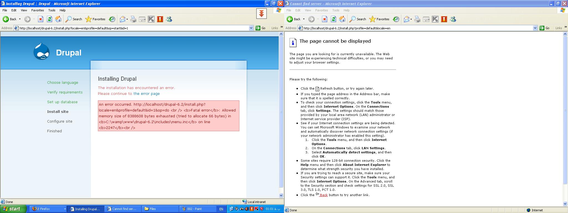Click 'Local intranet' zone in the status bar
Screen dimensions: 568x213
[x=254, y=202]
